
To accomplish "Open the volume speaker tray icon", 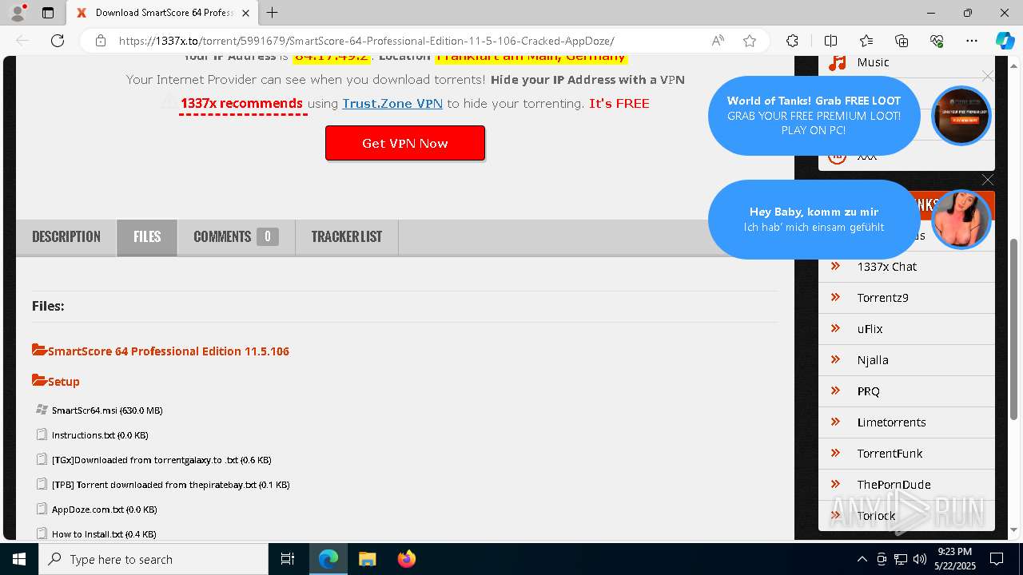I will point(919,559).
